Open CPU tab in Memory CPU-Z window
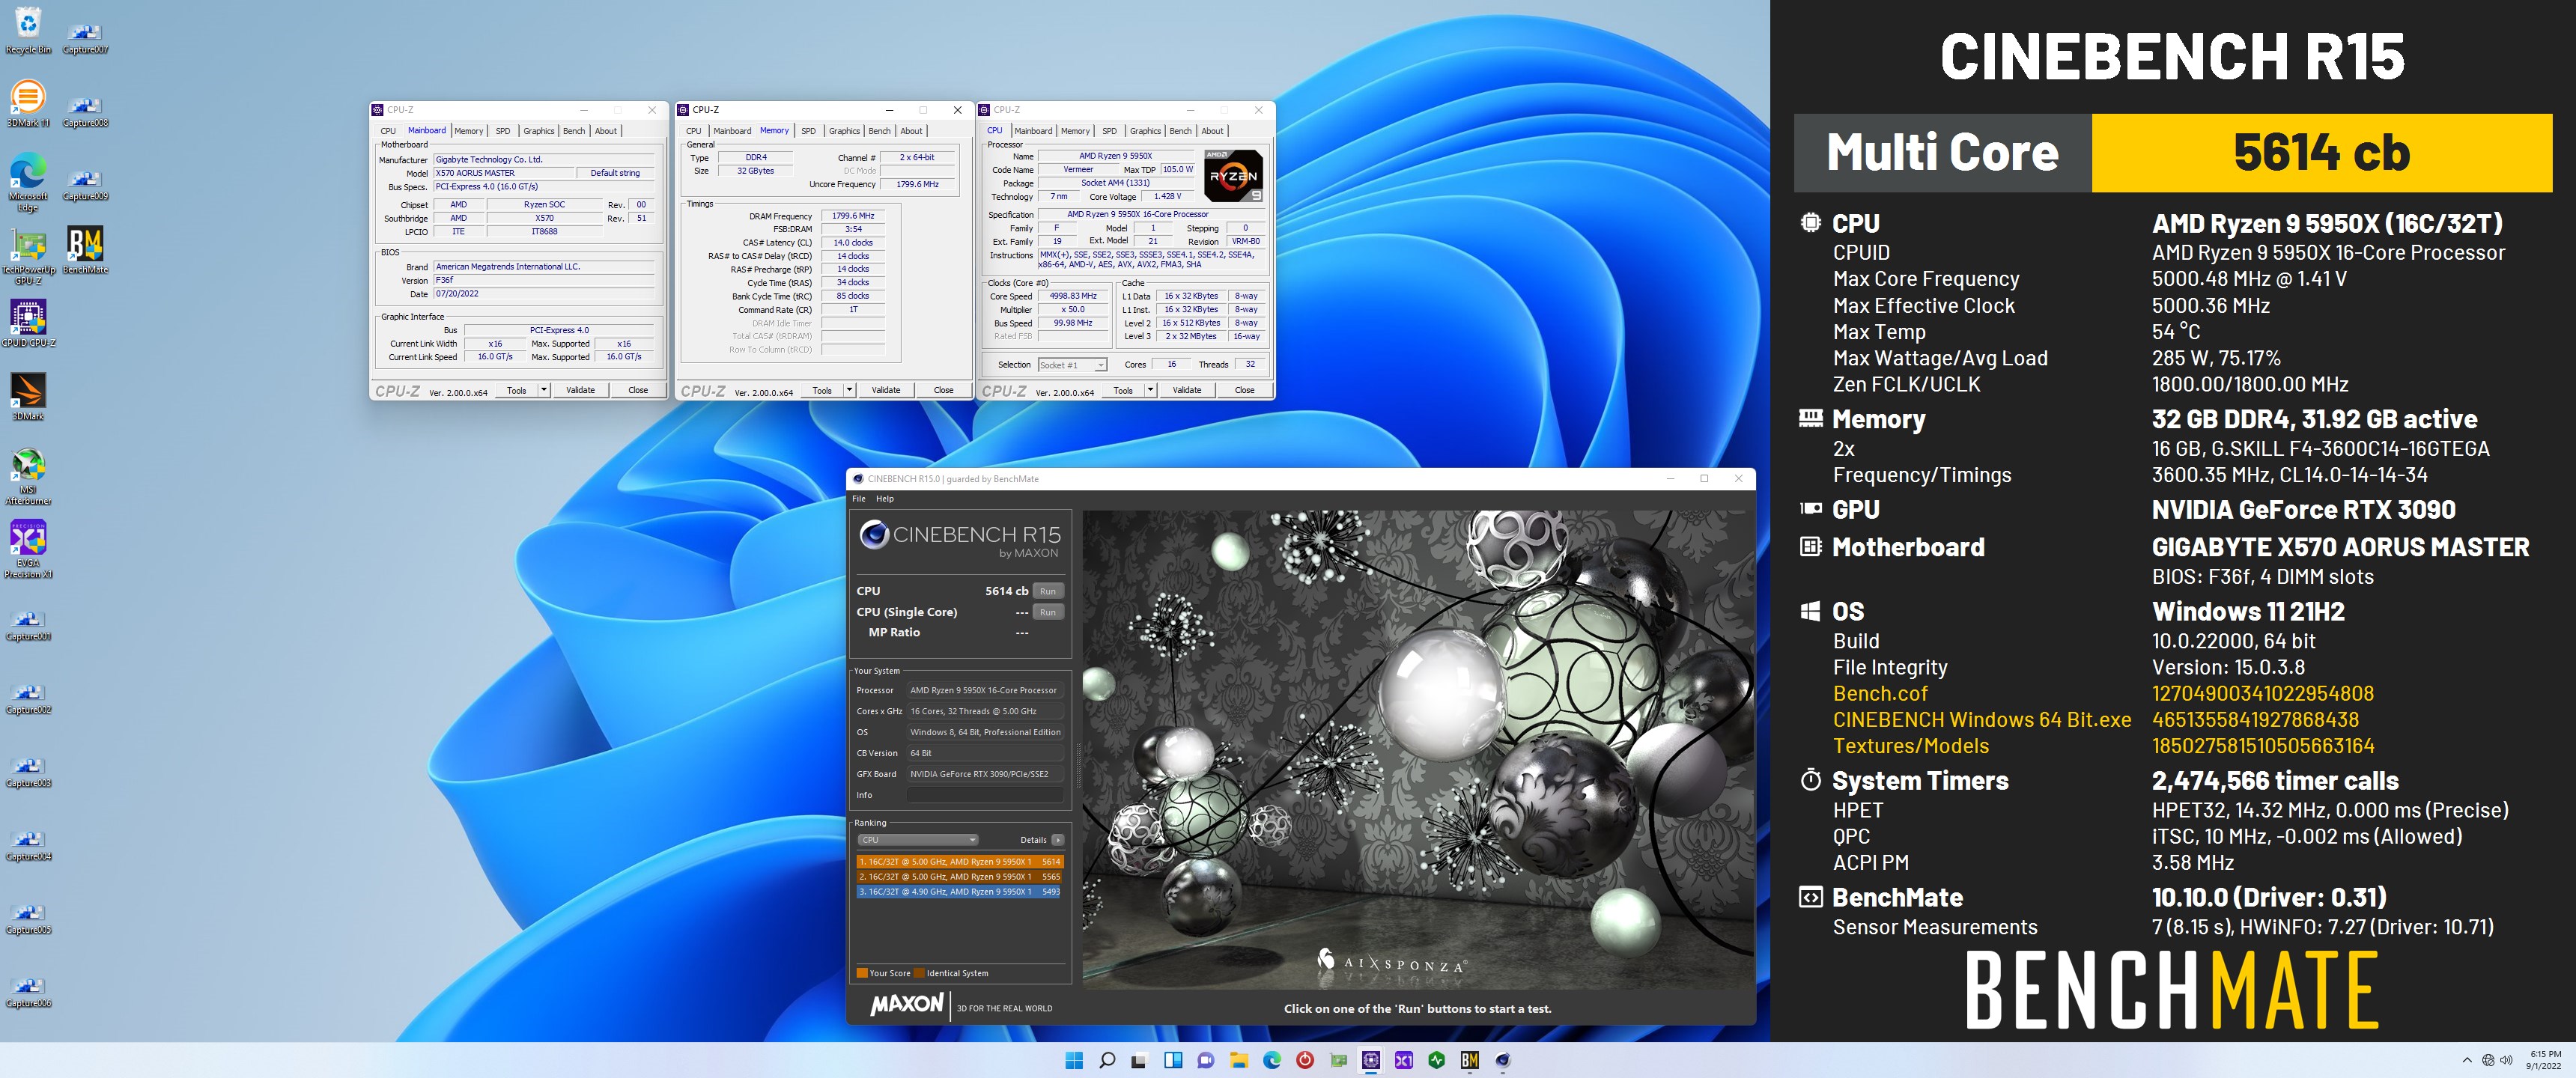Viewport: 2576px width, 1078px height. tap(693, 131)
